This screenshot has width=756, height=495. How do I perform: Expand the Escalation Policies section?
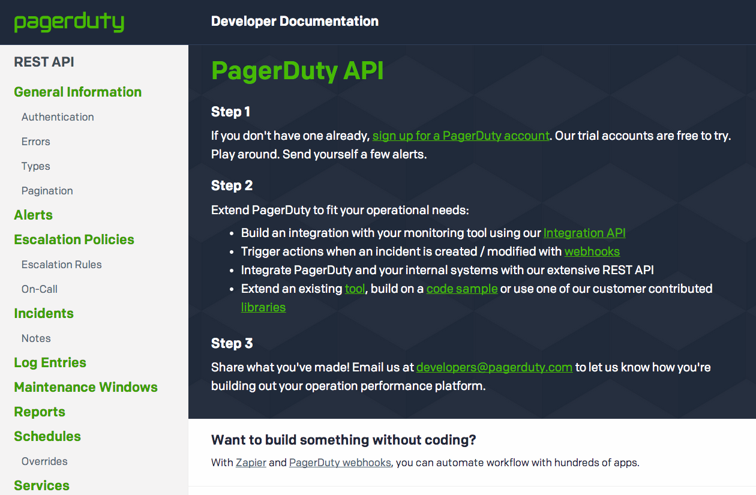(74, 239)
